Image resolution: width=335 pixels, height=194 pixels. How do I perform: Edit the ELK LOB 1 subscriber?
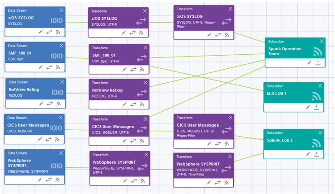coord(309,107)
